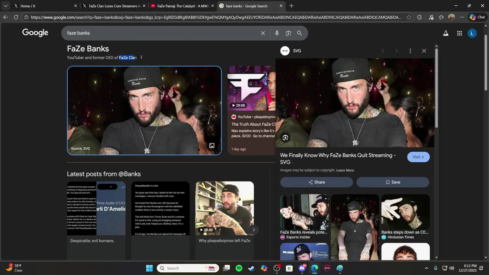Go to previous image in preview panel
The width and height of the screenshot is (489, 275).
coord(383,51)
